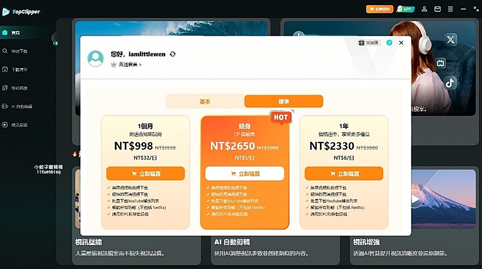Click the format conversion icon in sidebar
482x269 pixels.
[x=5, y=88]
